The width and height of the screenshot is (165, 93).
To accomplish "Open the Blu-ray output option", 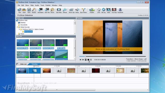I will click(x=104, y=11).
